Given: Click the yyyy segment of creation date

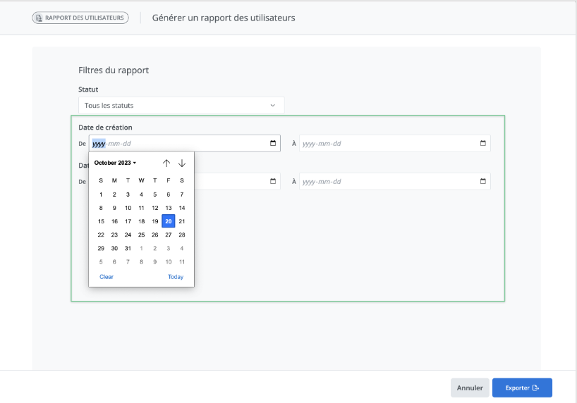Looking at the screenshot, I should pos(99,144).
